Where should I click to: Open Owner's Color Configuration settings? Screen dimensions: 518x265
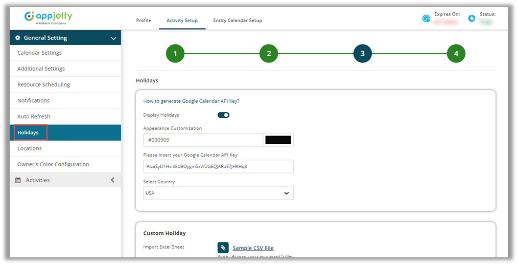tap(53, 164)
